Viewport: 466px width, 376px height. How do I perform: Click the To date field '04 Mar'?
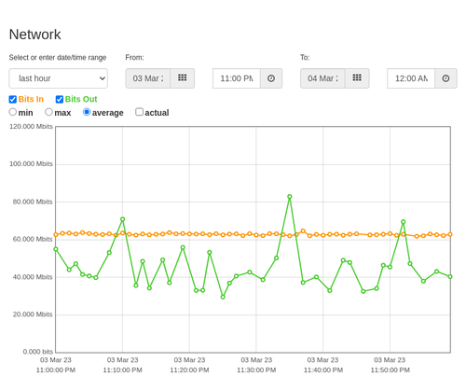(x=322, y=78)
